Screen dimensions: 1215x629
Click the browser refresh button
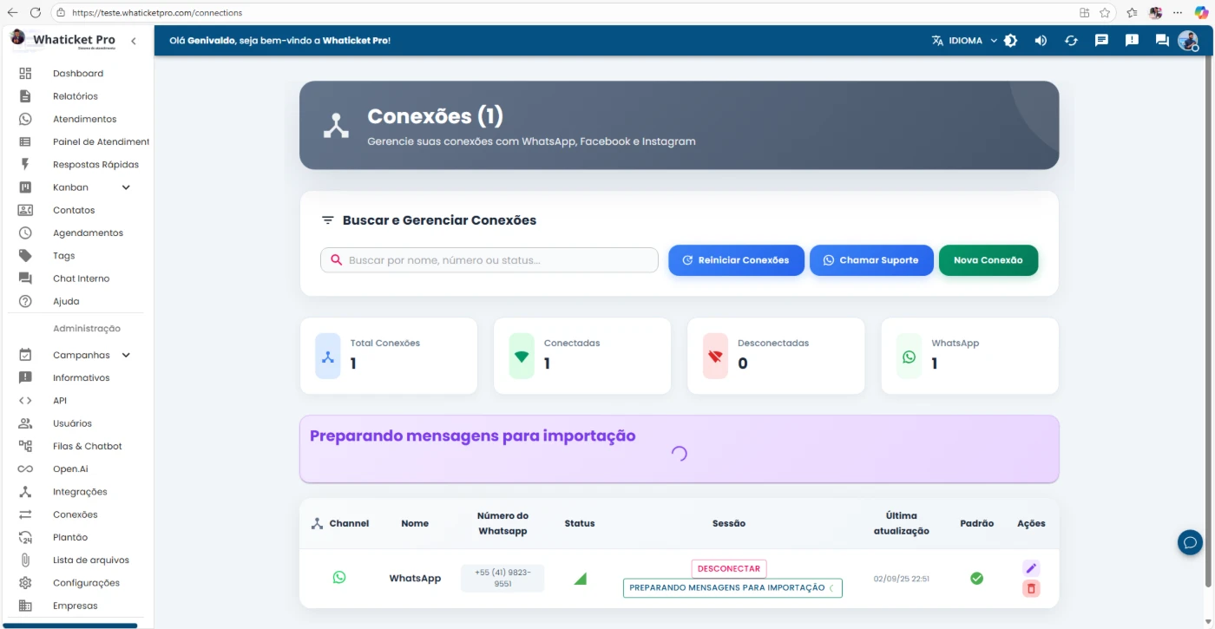35,12
